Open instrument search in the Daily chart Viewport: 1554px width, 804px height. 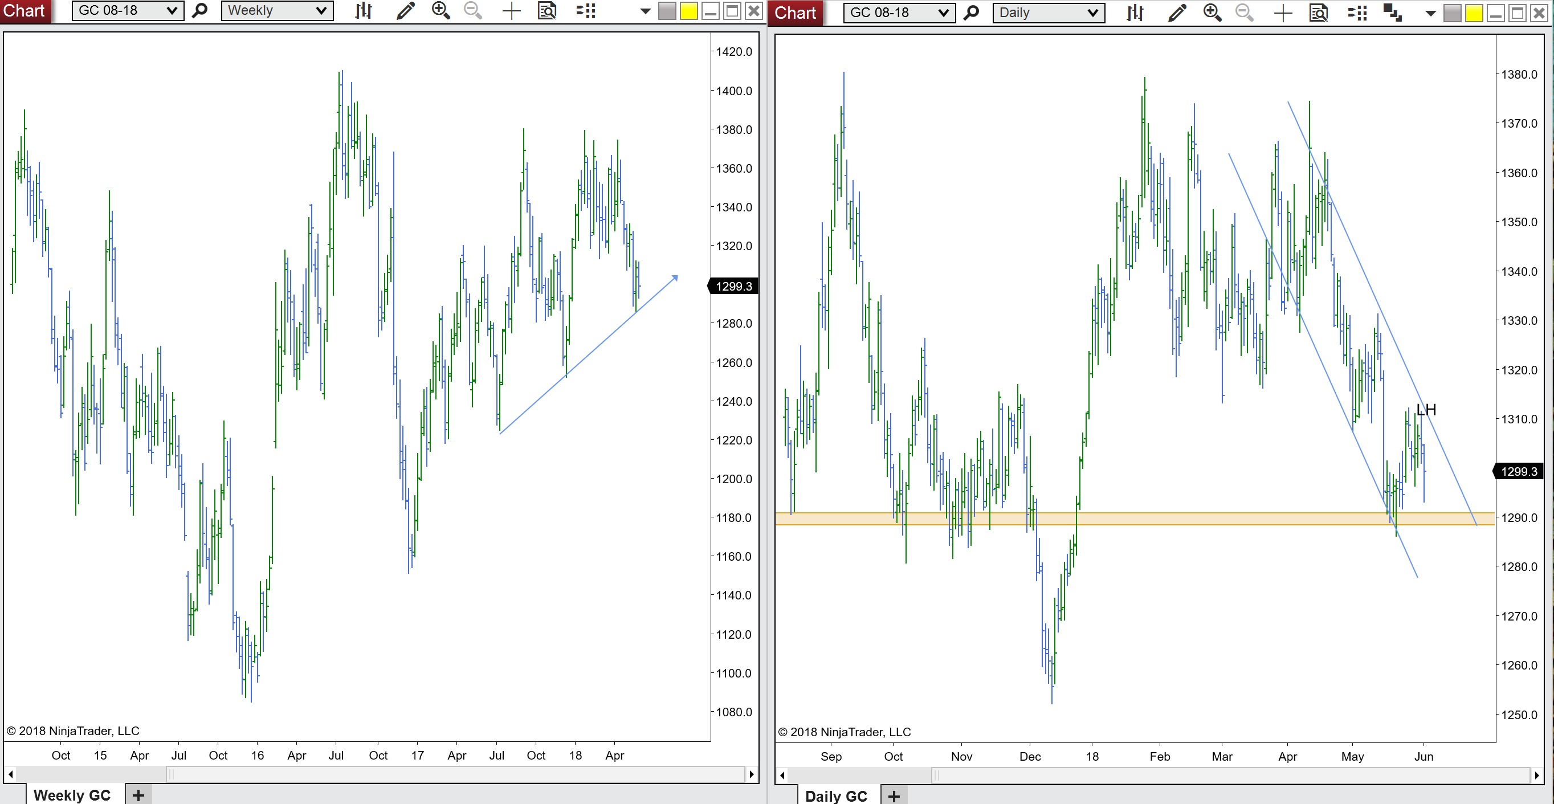[971, 13]
